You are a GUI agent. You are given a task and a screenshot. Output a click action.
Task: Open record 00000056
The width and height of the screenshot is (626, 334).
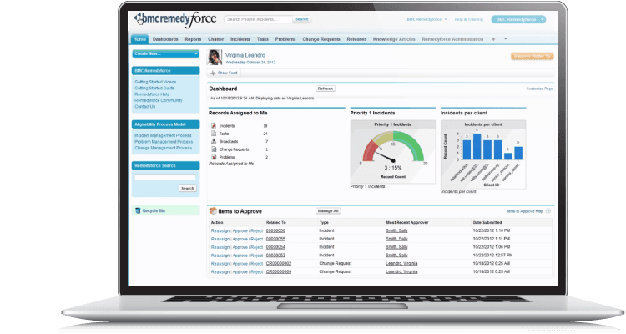[275, 231]
